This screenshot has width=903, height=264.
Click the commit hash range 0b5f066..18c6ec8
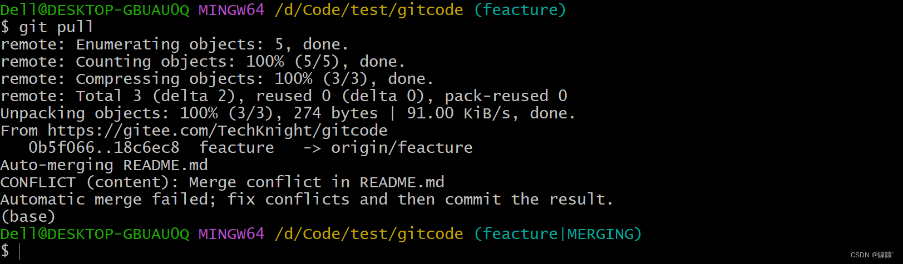point(104,148)
